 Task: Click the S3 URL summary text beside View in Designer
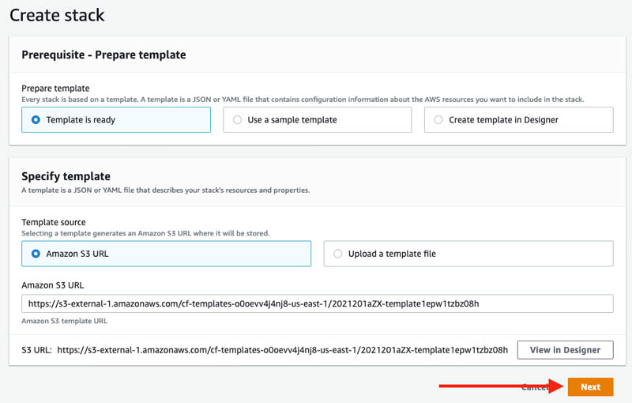[x=265, y=350]
